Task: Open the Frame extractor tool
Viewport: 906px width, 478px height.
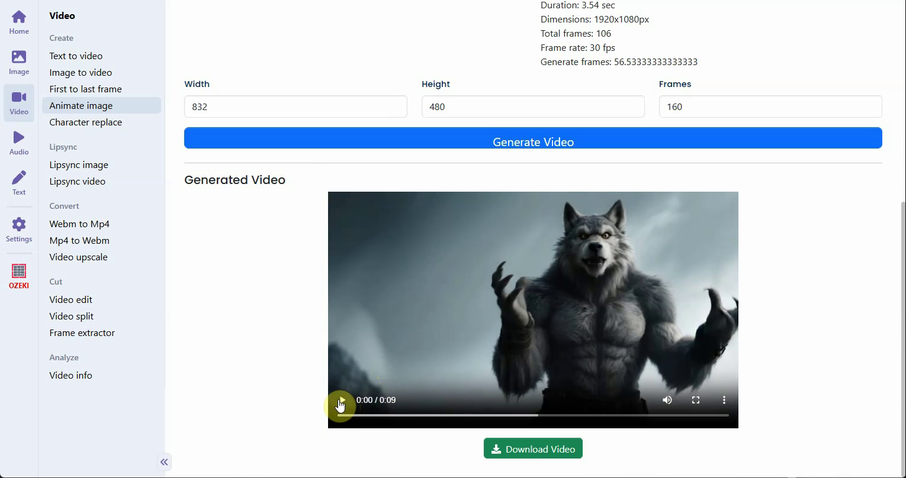Action: pyautogui.click(x=82, y=332)
